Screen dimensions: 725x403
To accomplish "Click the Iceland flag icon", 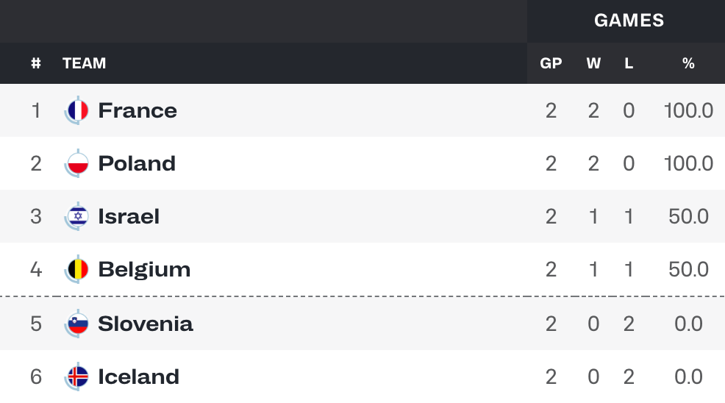I will tap(76, 377).
